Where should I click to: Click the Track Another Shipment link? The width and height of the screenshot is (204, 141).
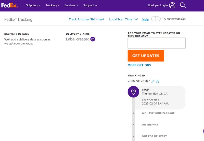(86, 19)
